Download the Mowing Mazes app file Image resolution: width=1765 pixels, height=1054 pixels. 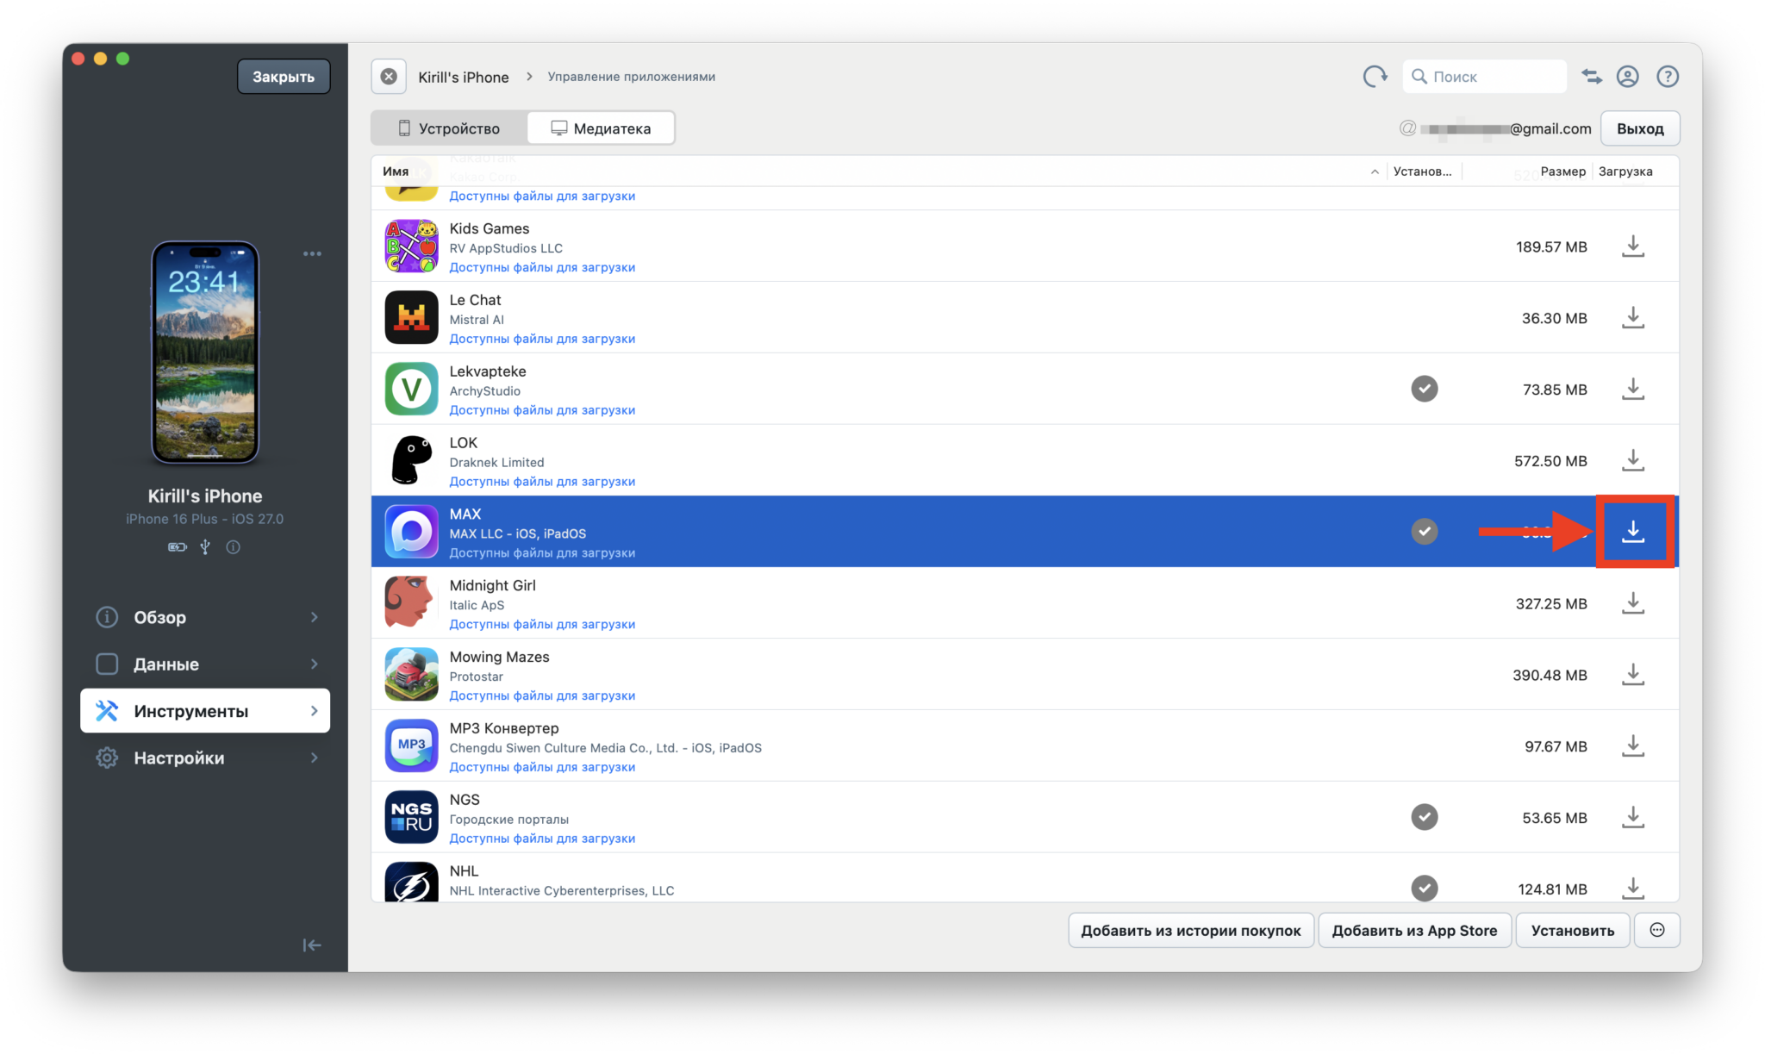point(1632,675)
